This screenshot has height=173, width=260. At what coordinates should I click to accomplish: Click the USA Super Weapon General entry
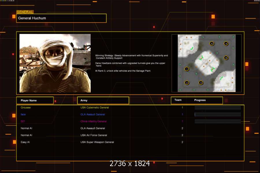click(97, 142)
